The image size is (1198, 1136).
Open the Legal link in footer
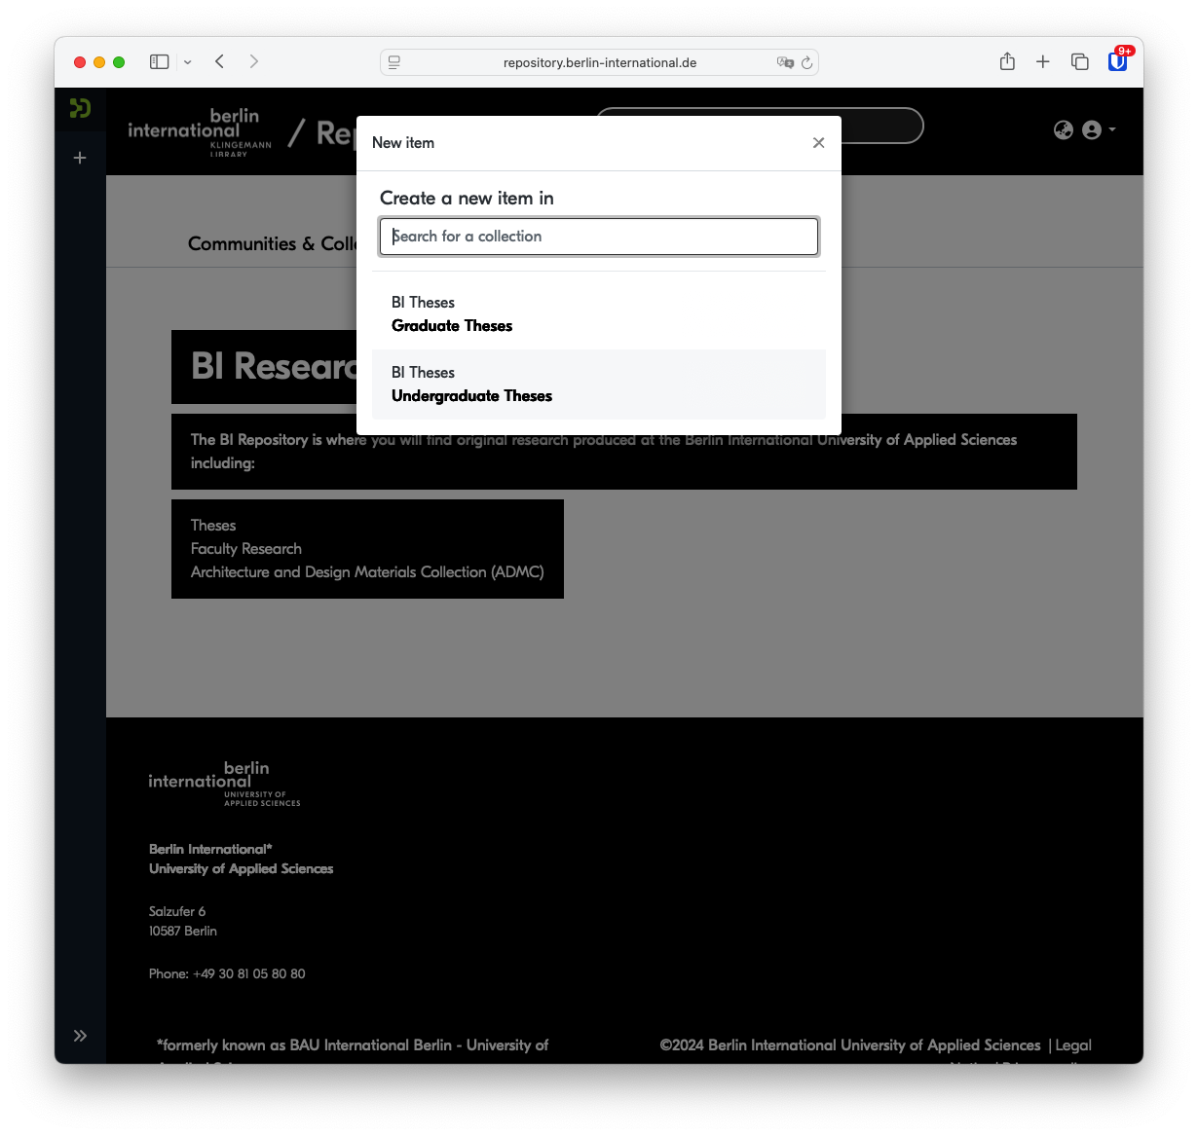tap(1073, 1045)
